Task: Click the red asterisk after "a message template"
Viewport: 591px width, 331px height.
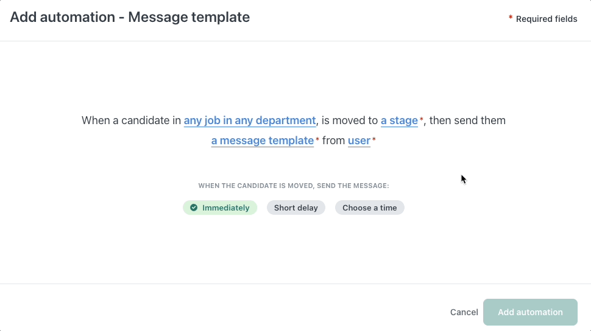Action: (x=317, y=140)
